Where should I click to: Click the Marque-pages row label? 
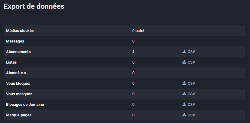tap(19, 115)
